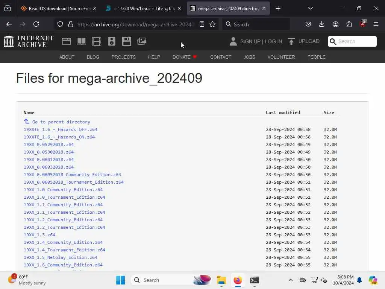Open the PROJECTS menu item

123,57
